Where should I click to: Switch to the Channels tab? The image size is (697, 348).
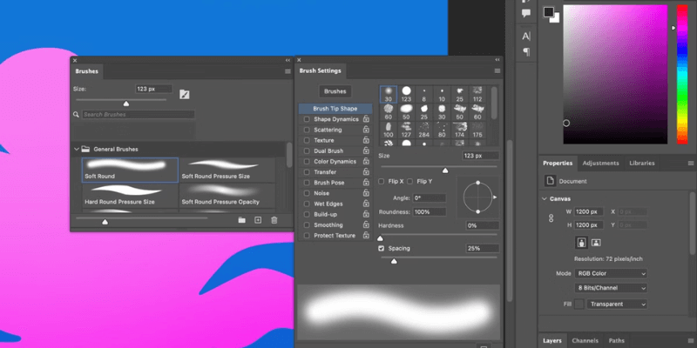click(585, 340)
